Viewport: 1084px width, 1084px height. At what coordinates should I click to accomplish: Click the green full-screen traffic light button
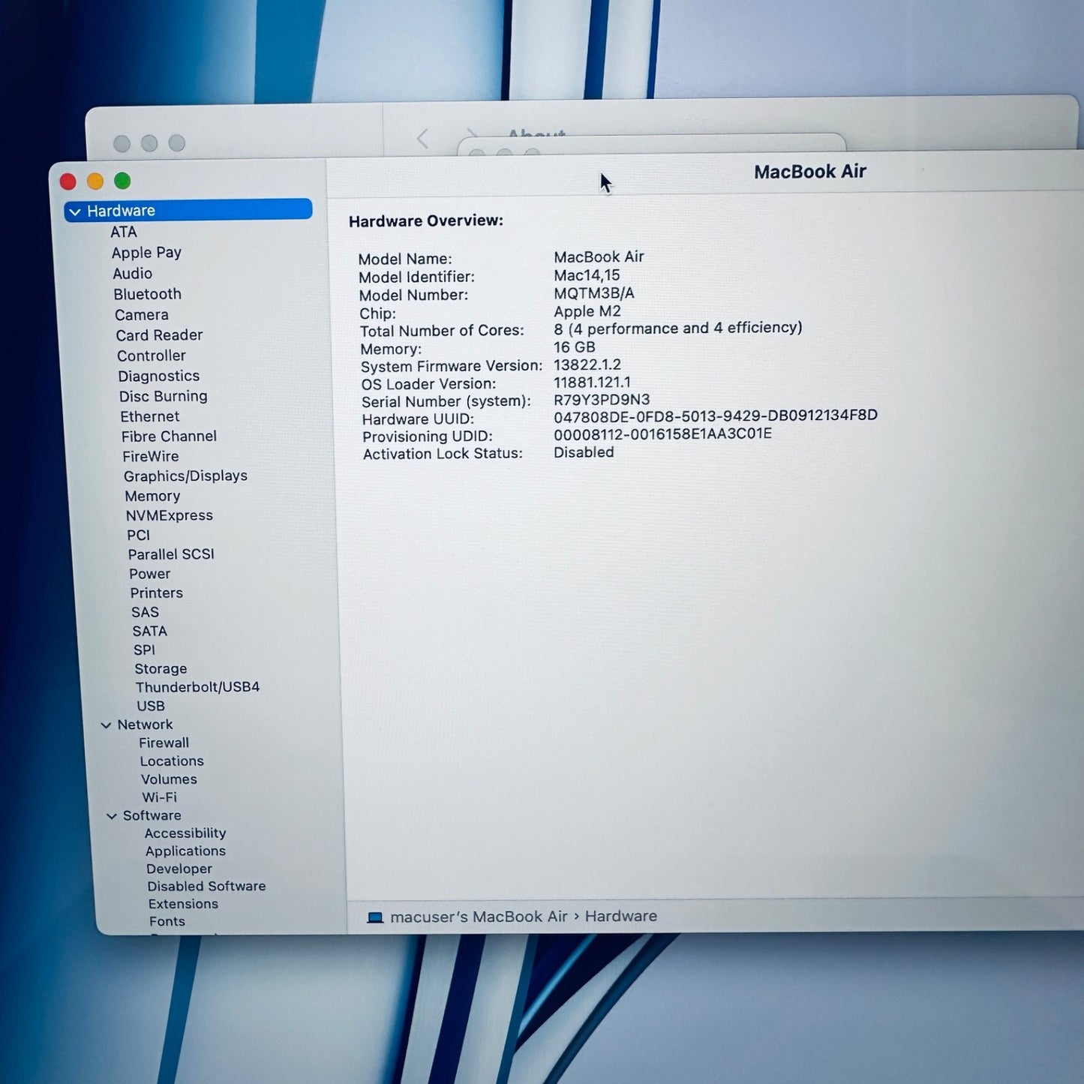(x=122, y=181)
